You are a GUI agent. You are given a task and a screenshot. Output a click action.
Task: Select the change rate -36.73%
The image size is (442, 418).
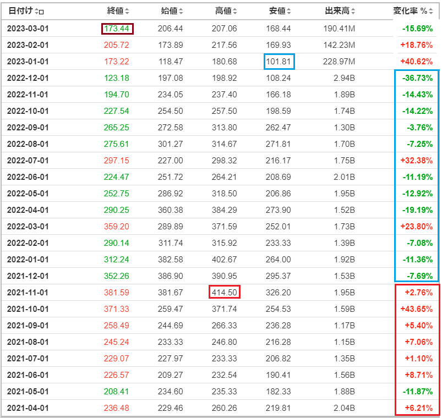point(417,78)
